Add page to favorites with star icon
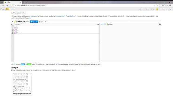 tap(157, 5)
